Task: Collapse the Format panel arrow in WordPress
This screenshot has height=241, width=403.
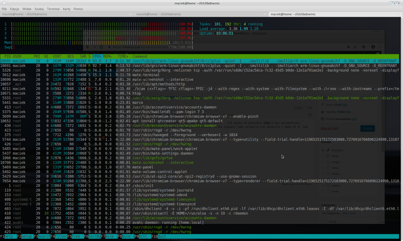Action: pos(373,142)
